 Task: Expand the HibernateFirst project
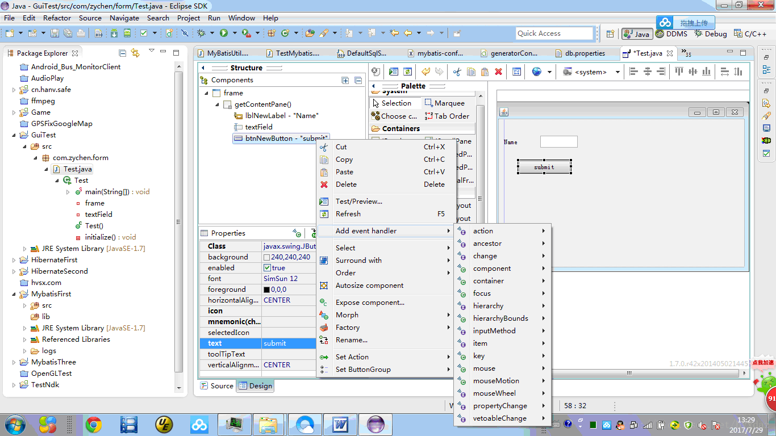tap(14, 260)
